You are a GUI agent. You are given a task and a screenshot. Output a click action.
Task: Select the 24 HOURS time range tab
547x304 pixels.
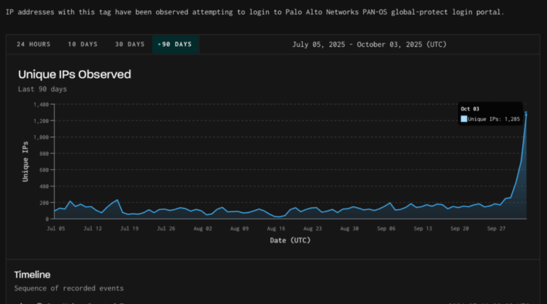[x=34, y=44]
